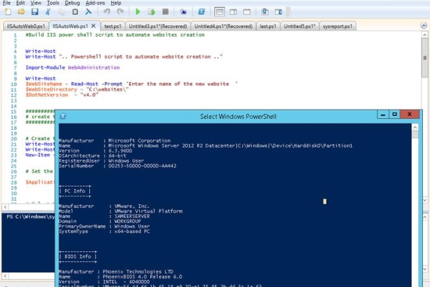The width and height of the screenshot is (430, 287).
Task: Click the 'BIOS Info' header in PowerShell output
Action: point(78,256)
